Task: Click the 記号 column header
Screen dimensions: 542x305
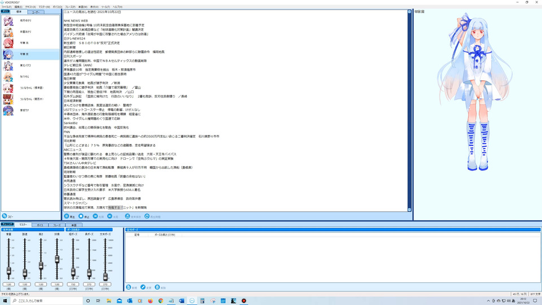Action: coord(137,235)
